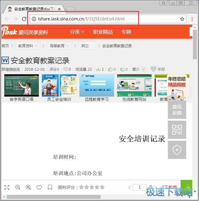The width and height of the screenshot is (199, 201).
Task: Click the thumbs-up like icon
Action: click(x=110, y=69)
